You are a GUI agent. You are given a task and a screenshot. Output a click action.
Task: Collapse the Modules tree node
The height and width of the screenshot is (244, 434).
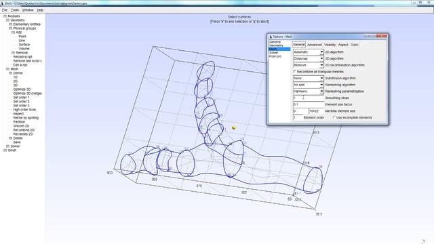(x=5, y=16)
